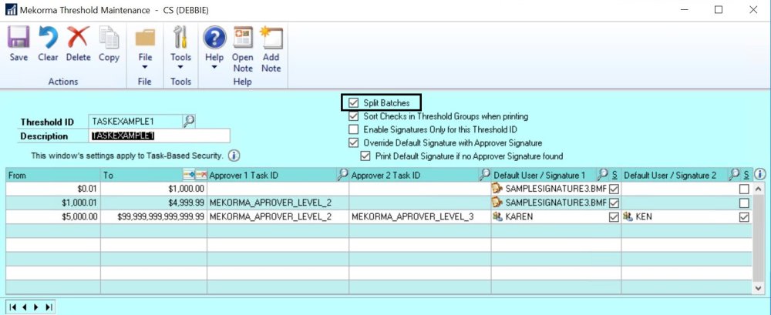771x315 pixels.
Task: Toggle Signature 1 checkbox in $1,000.01 row
Action: [614, 203]
